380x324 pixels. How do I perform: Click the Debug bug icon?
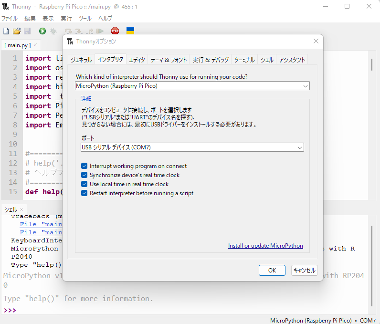tap(53, 31)
